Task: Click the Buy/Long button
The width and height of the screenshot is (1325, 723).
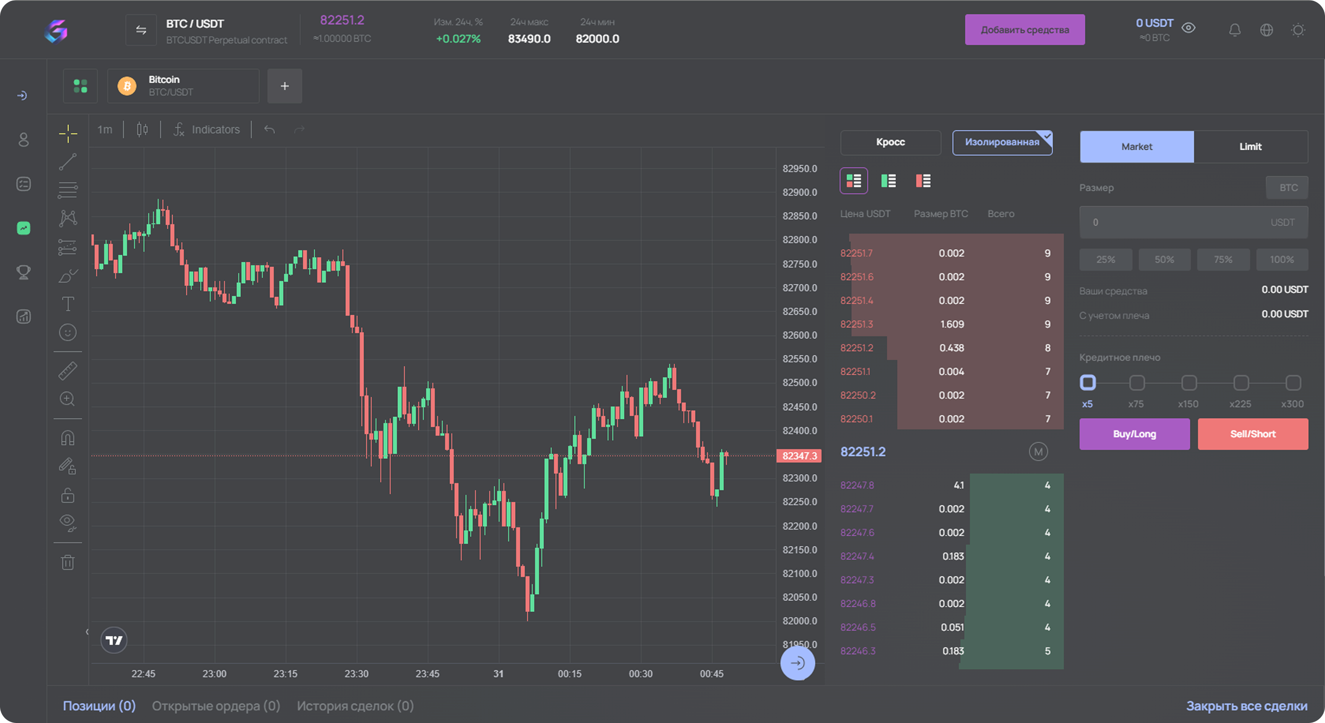Action: (1134, 434)
